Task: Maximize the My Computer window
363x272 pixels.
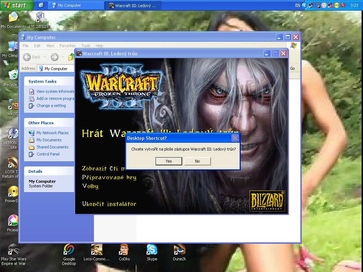Action: (287, 37)
